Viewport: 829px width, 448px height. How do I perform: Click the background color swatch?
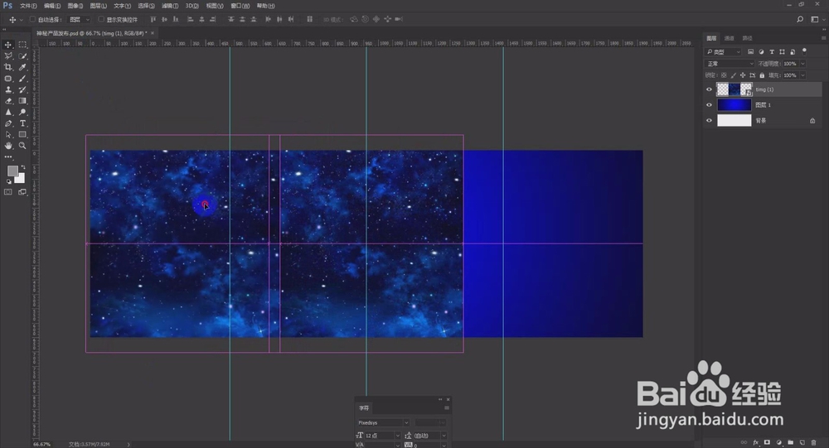pos(22,179)
